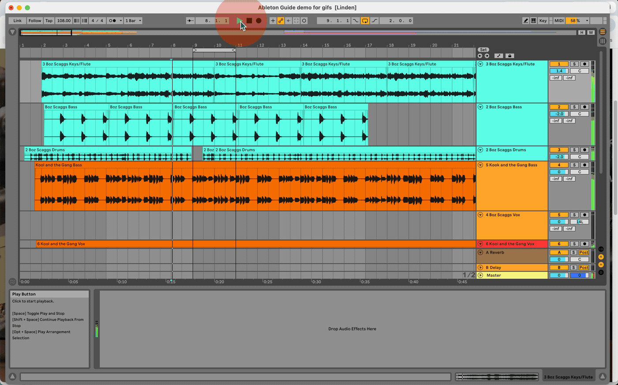Toggle the Automation Arm chain-link button
618x385 pixels.
pyautogui.click(x=281, y=21)
